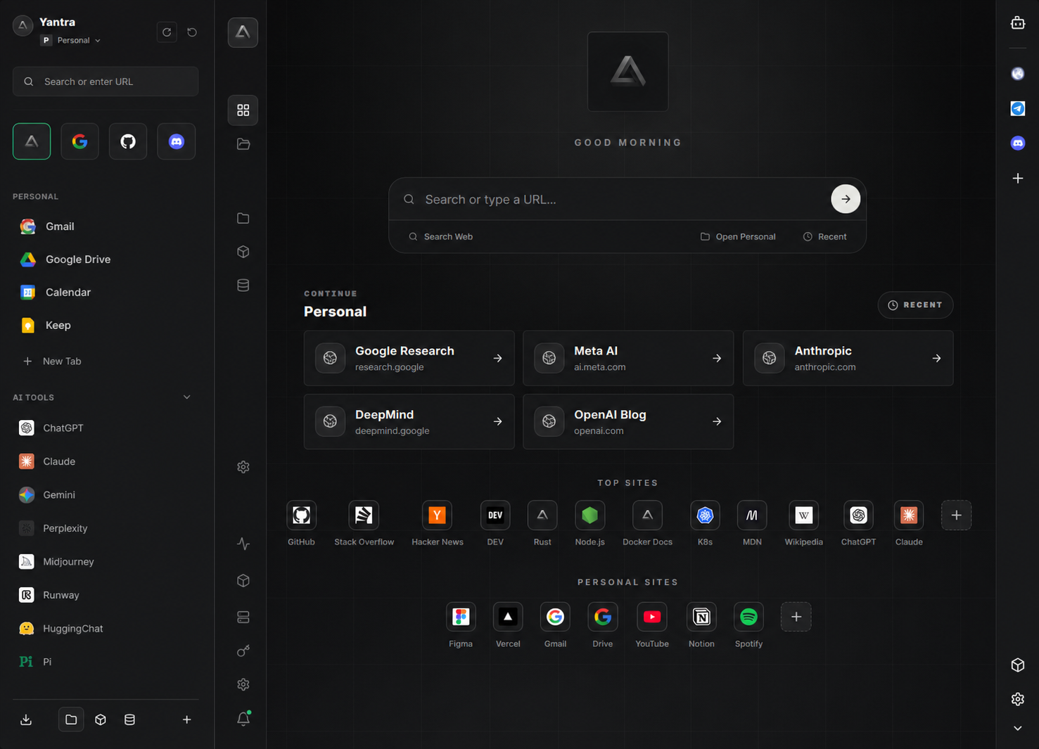This screenshot has width=1039, height=749.
Task: Open ChatGPT in the AI Tools list
Action: tap(106, 428)
